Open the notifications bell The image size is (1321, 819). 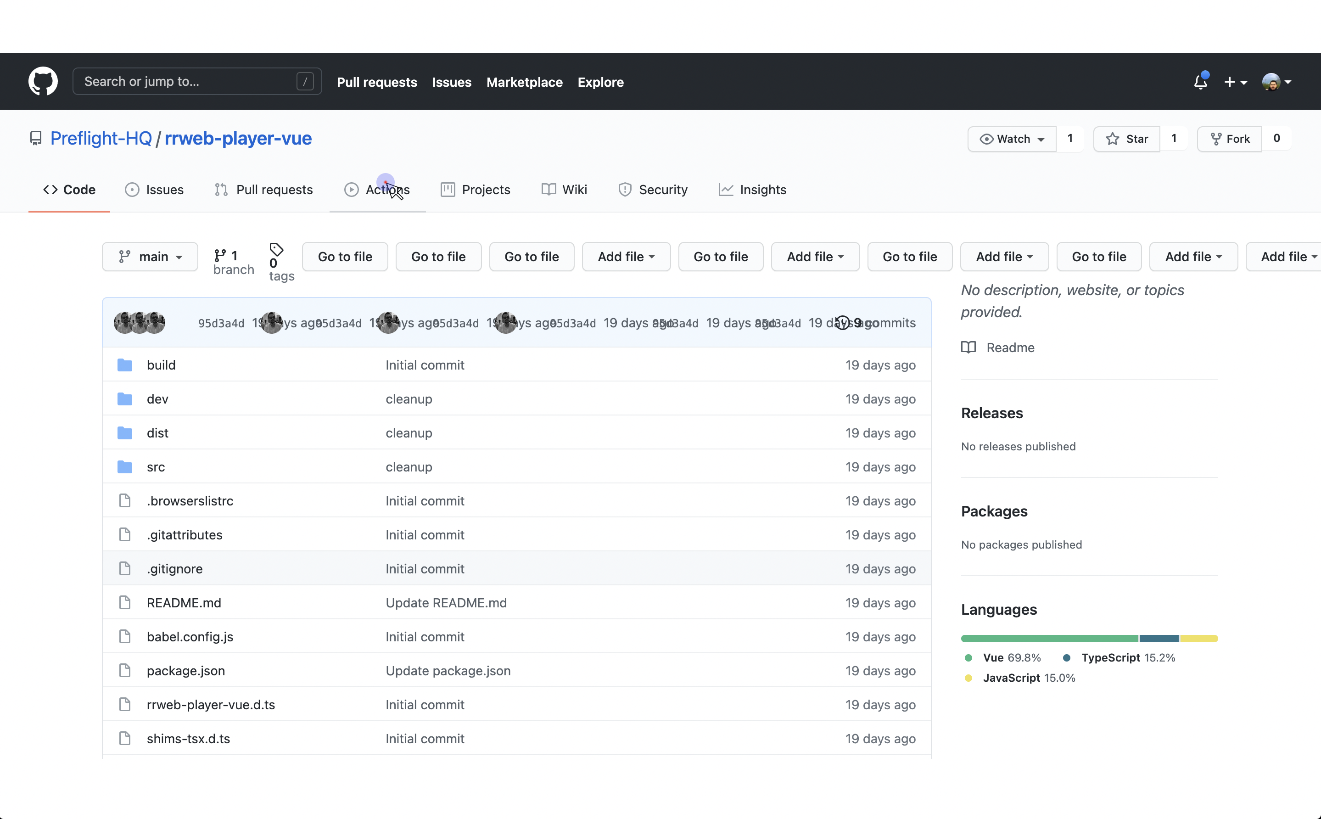point(1200,81)
